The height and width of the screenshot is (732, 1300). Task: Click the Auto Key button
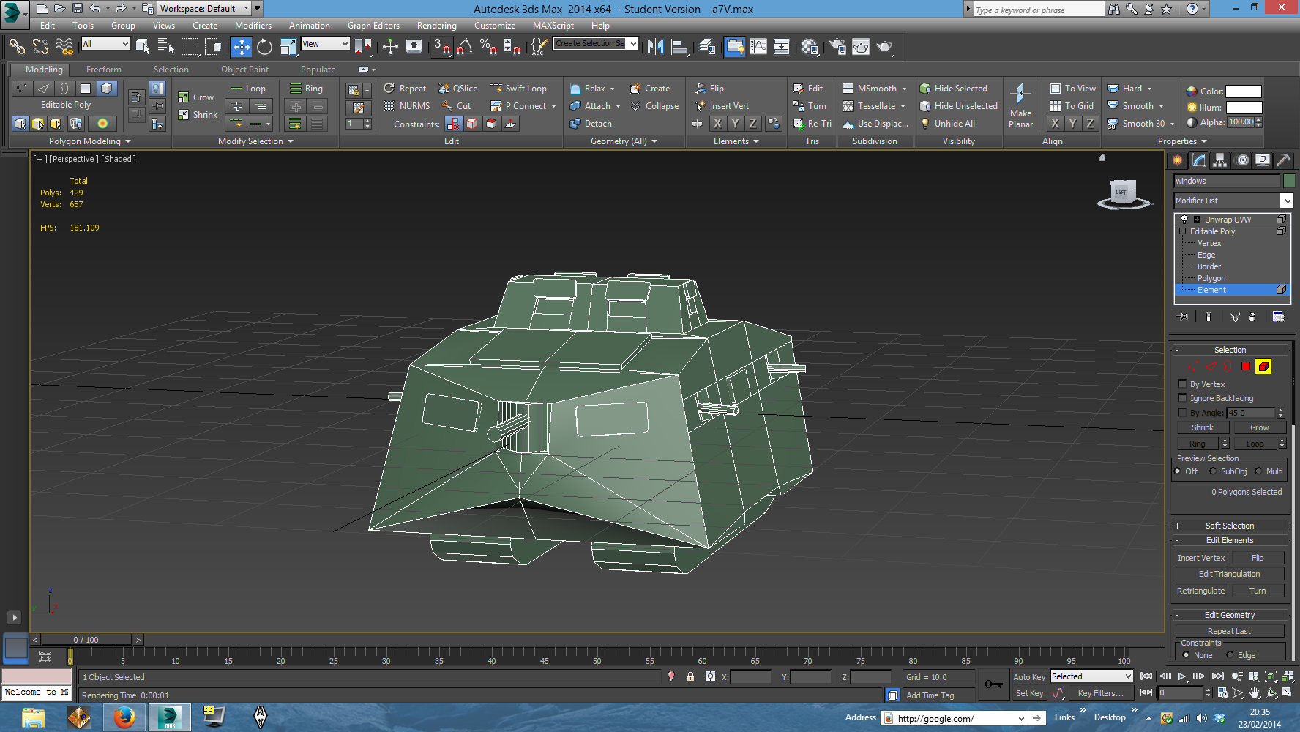(x=1028, y=677)
